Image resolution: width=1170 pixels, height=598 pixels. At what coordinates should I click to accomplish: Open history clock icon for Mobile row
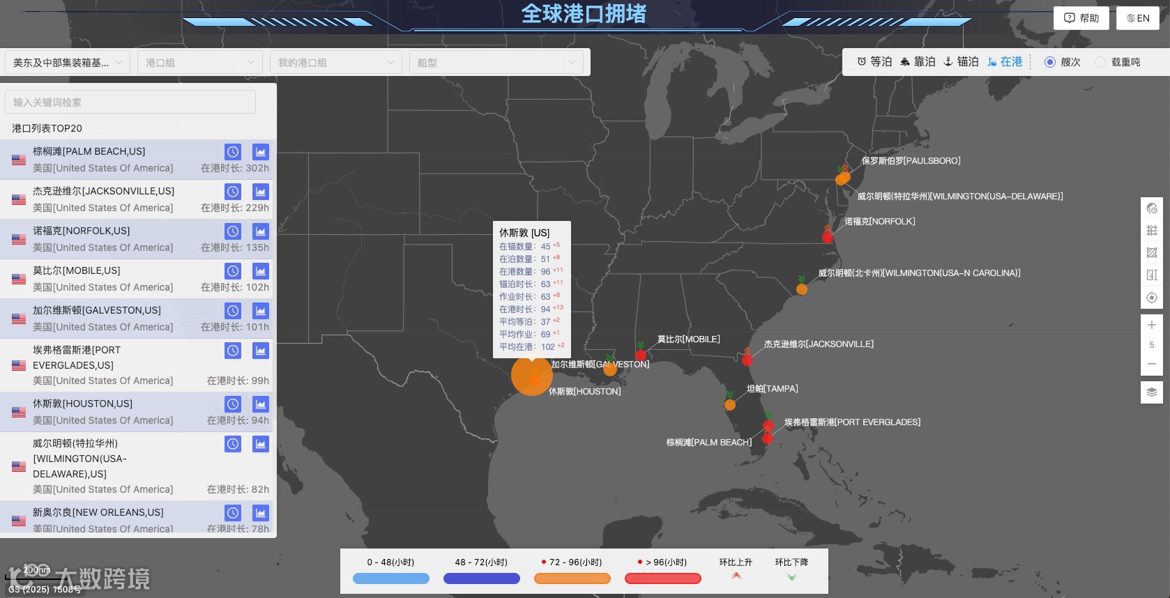[233, 271]
